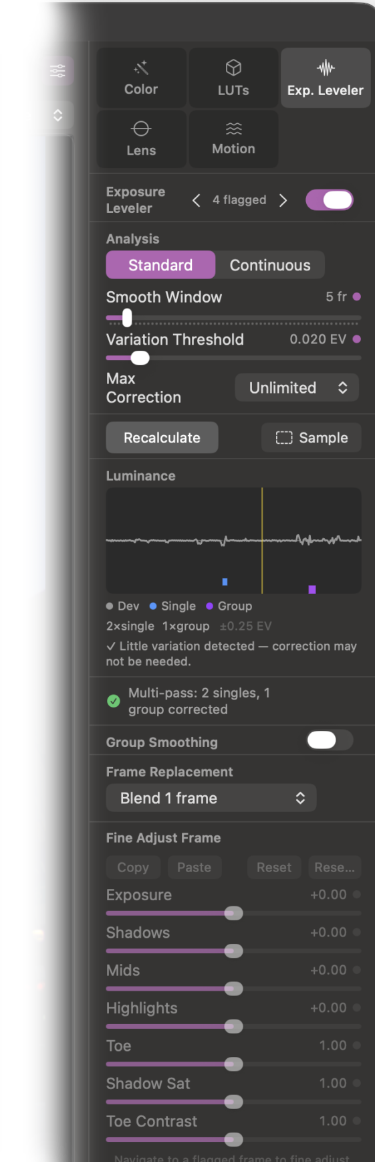Image resolution: width=375 pixels, height=1162 pixels.
Task: Open the Lens tab
Action: tap(141, 139)
